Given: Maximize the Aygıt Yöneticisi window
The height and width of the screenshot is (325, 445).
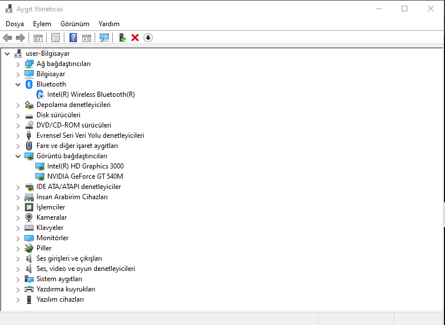Looking at the screenshot, I should [405, 9].
